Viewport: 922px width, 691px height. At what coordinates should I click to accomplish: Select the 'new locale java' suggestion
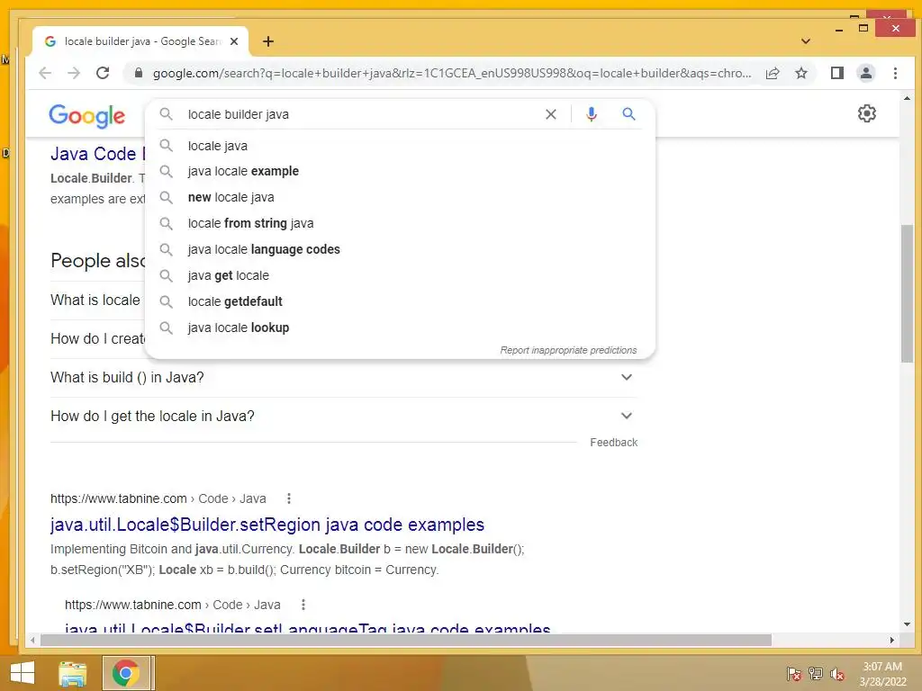(x=400, y=197)
